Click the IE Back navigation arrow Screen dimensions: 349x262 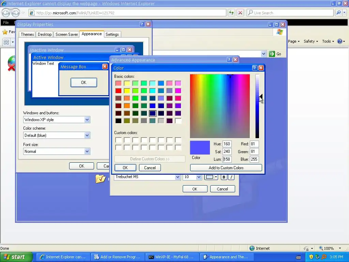6,13
